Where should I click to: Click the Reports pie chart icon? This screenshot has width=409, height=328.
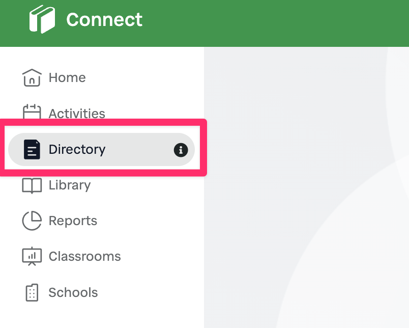click(x=32, y=221)
